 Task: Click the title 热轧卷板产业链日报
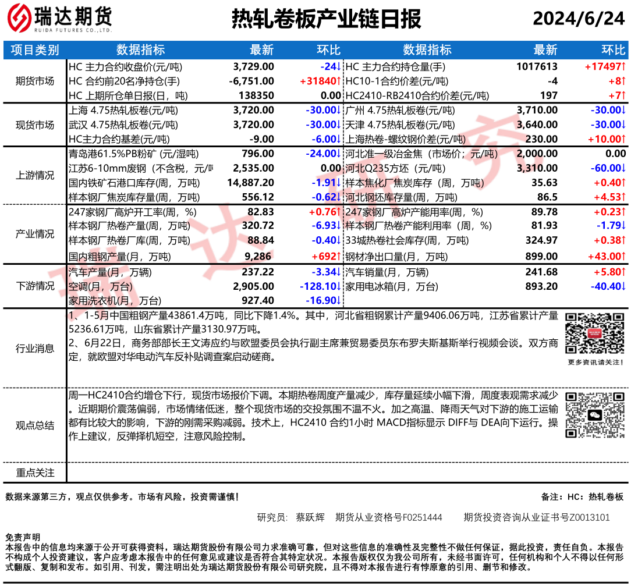coord(326,20)
